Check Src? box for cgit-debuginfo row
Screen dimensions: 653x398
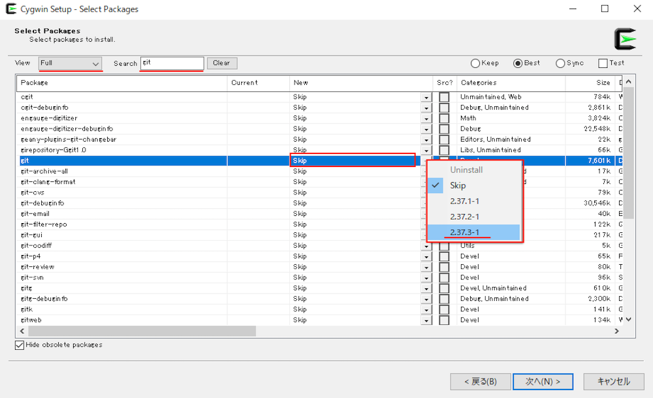[x=444, y=108]
